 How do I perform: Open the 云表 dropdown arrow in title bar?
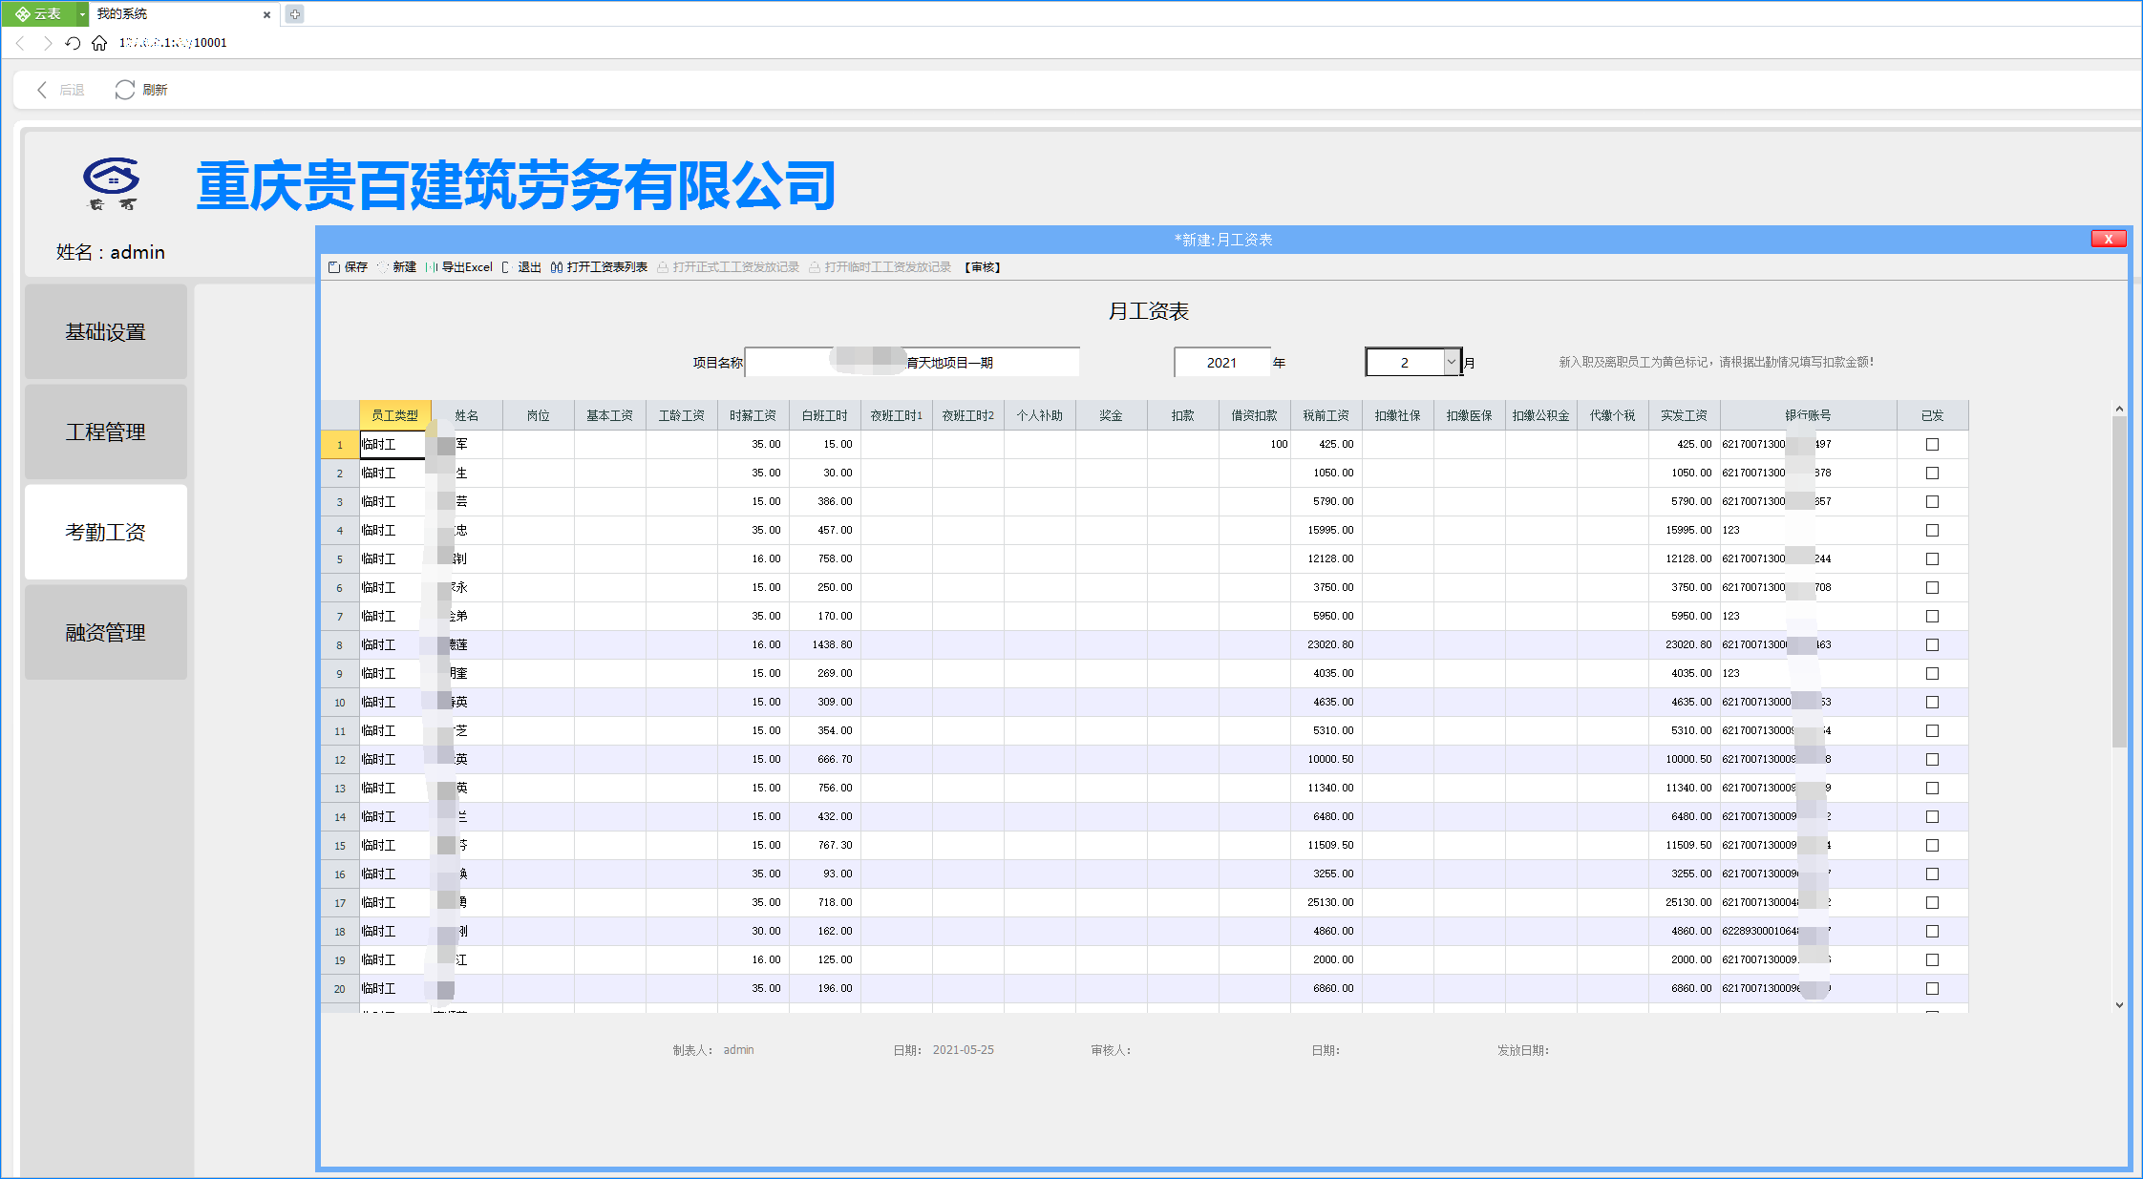(x=82, y=14)
